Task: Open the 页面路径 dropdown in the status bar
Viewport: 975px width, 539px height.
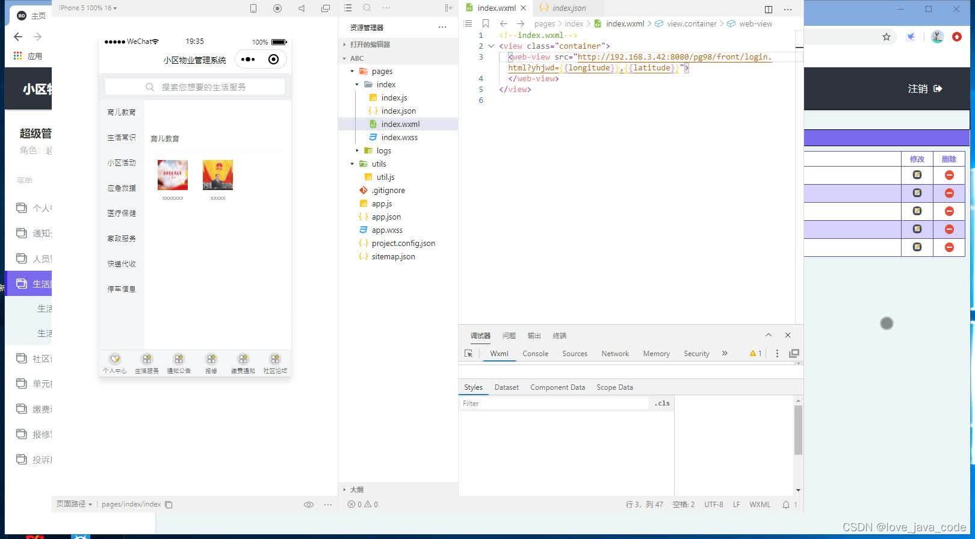Action: click(x=74, y=504)
